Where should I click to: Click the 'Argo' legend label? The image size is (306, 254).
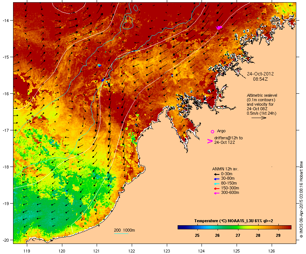pyautogui.click(x=221, y=131)
